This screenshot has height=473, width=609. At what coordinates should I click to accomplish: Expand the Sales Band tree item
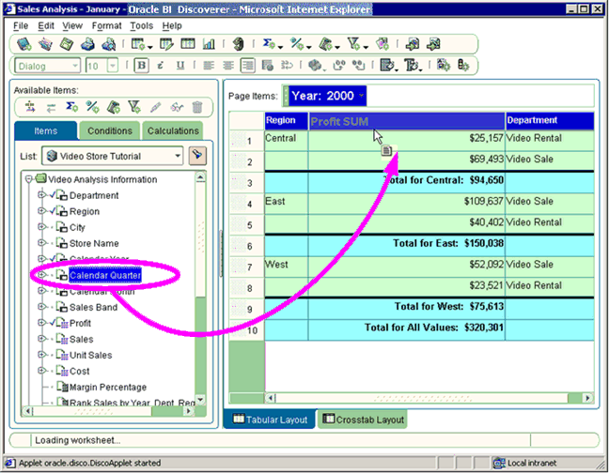coord(40,306)
